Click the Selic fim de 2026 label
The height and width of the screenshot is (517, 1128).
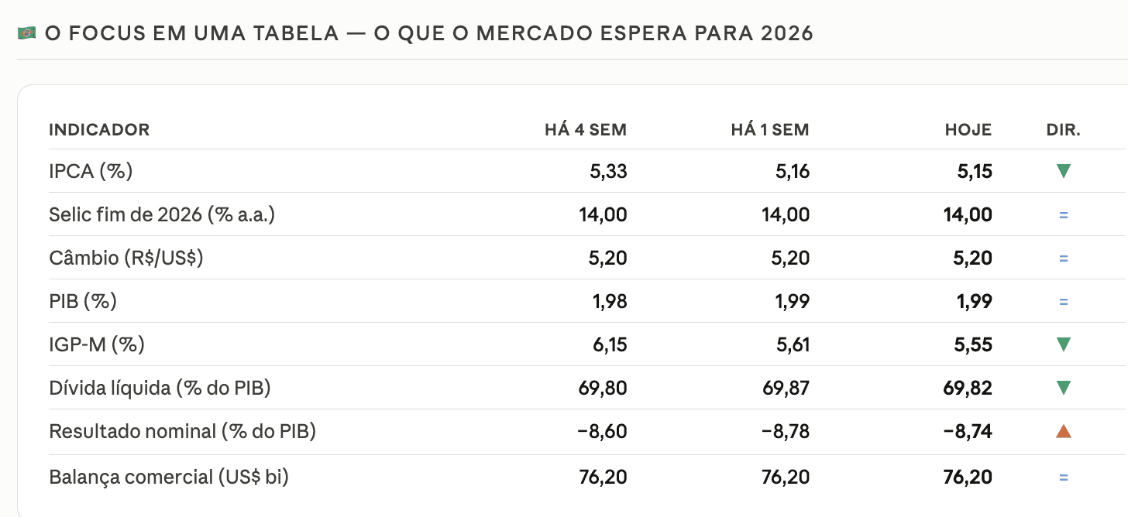click(x=162, y=214)
